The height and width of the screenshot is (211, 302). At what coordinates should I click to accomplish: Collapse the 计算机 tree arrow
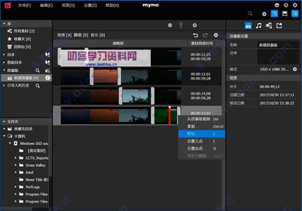pyautogui.click(x=4, y=136)
